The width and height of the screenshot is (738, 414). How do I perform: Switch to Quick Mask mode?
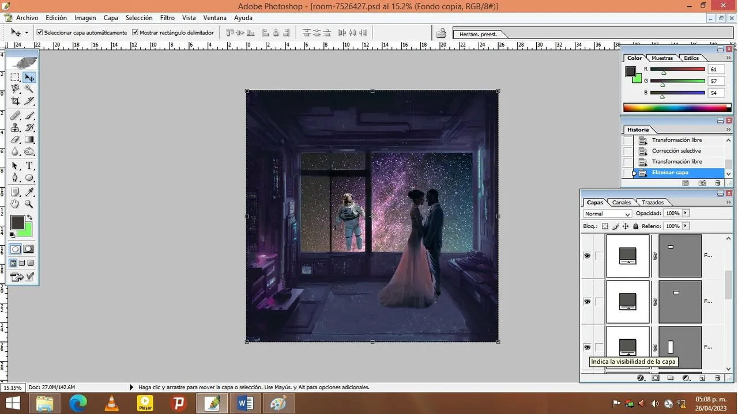click(x=28, y=249)
